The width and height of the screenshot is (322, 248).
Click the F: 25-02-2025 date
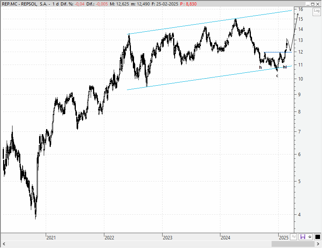coord(165,4)
